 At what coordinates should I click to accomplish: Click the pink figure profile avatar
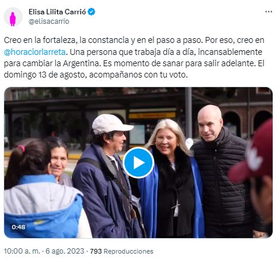(x=13, y=17)
